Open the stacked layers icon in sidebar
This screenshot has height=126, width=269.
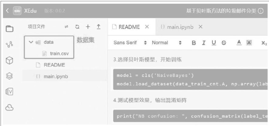(10, 76)
